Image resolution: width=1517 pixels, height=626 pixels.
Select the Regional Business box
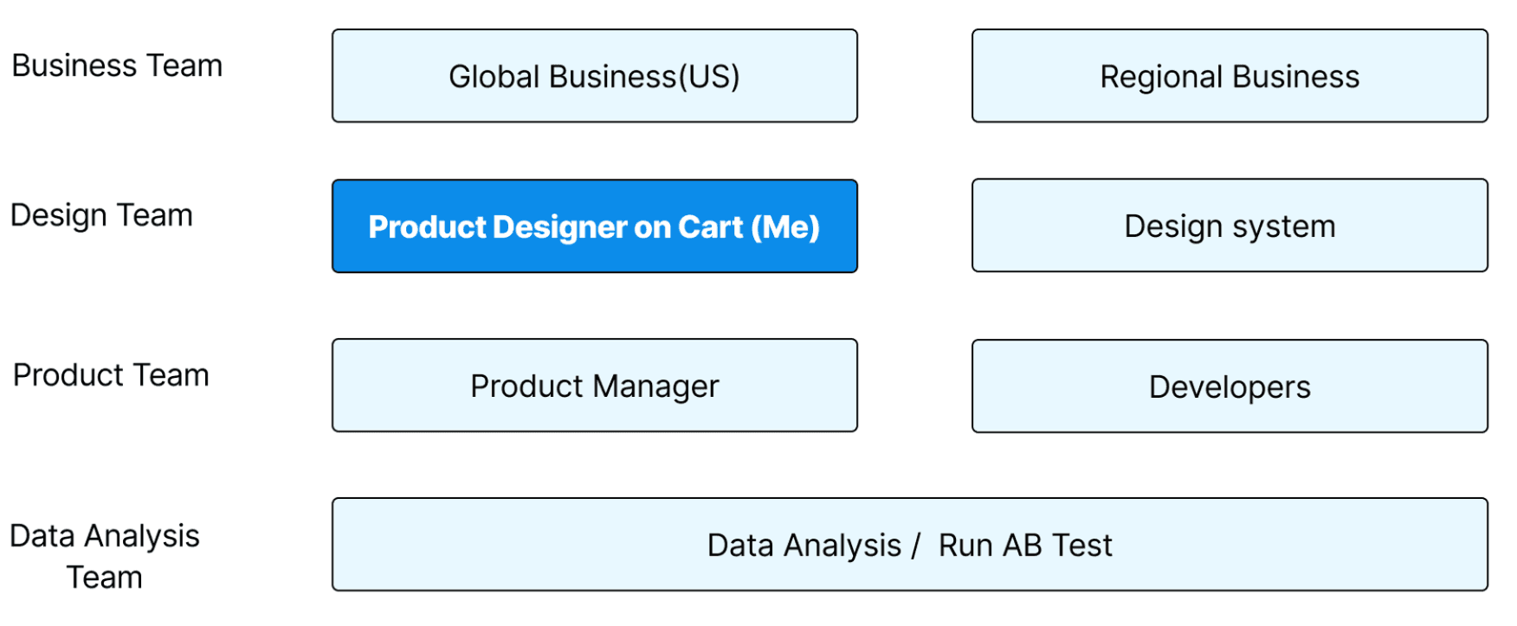click(x=1230, y=76)
